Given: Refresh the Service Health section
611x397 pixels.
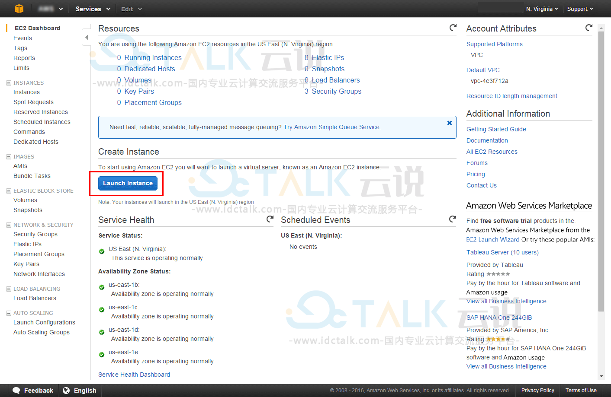Looking at the screenshot, I should (270, 219).
